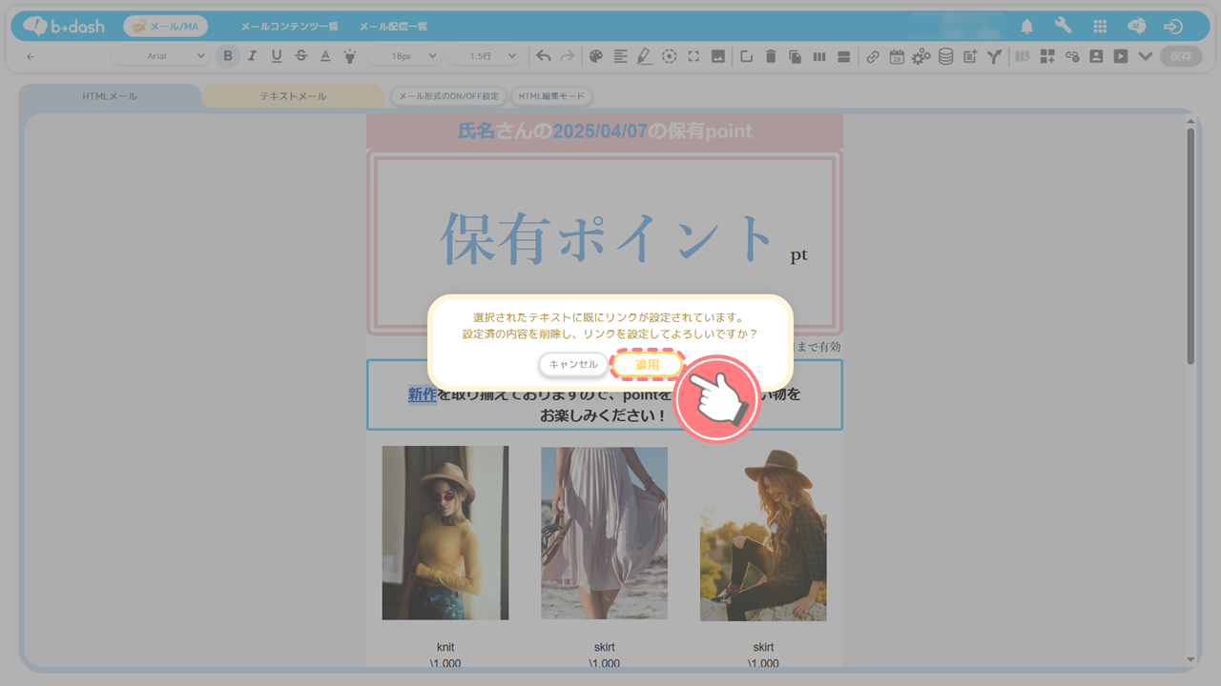Toggle italic formatting
This screenshot has height=686, width=1221.
252,56
